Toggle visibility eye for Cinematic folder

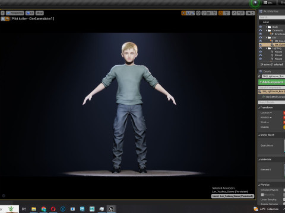[x=261, y=31]
